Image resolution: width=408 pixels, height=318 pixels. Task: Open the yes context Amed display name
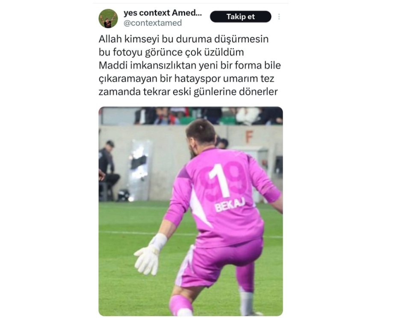pos(163,13)
